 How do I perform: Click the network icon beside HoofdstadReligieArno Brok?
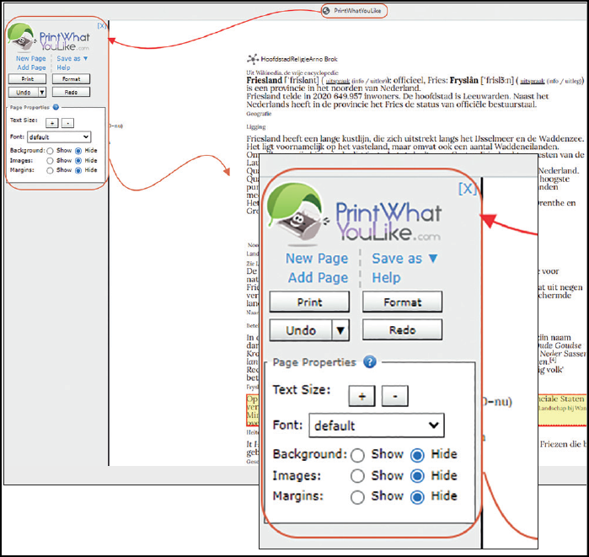[253, 59]
